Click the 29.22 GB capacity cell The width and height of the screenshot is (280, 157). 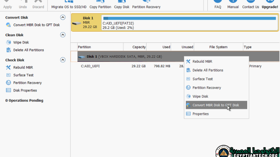click(x=139, y=66)
